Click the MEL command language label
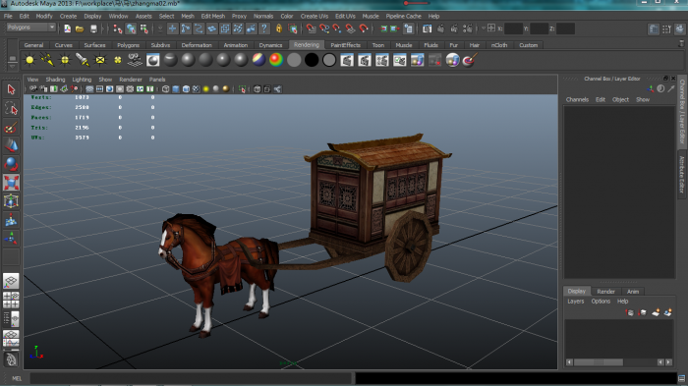 [x=17, y=378]
